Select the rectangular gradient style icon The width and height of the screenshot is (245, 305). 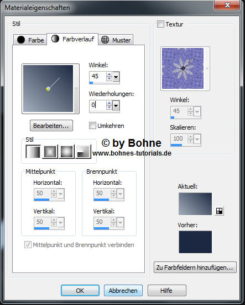[50, 152]
